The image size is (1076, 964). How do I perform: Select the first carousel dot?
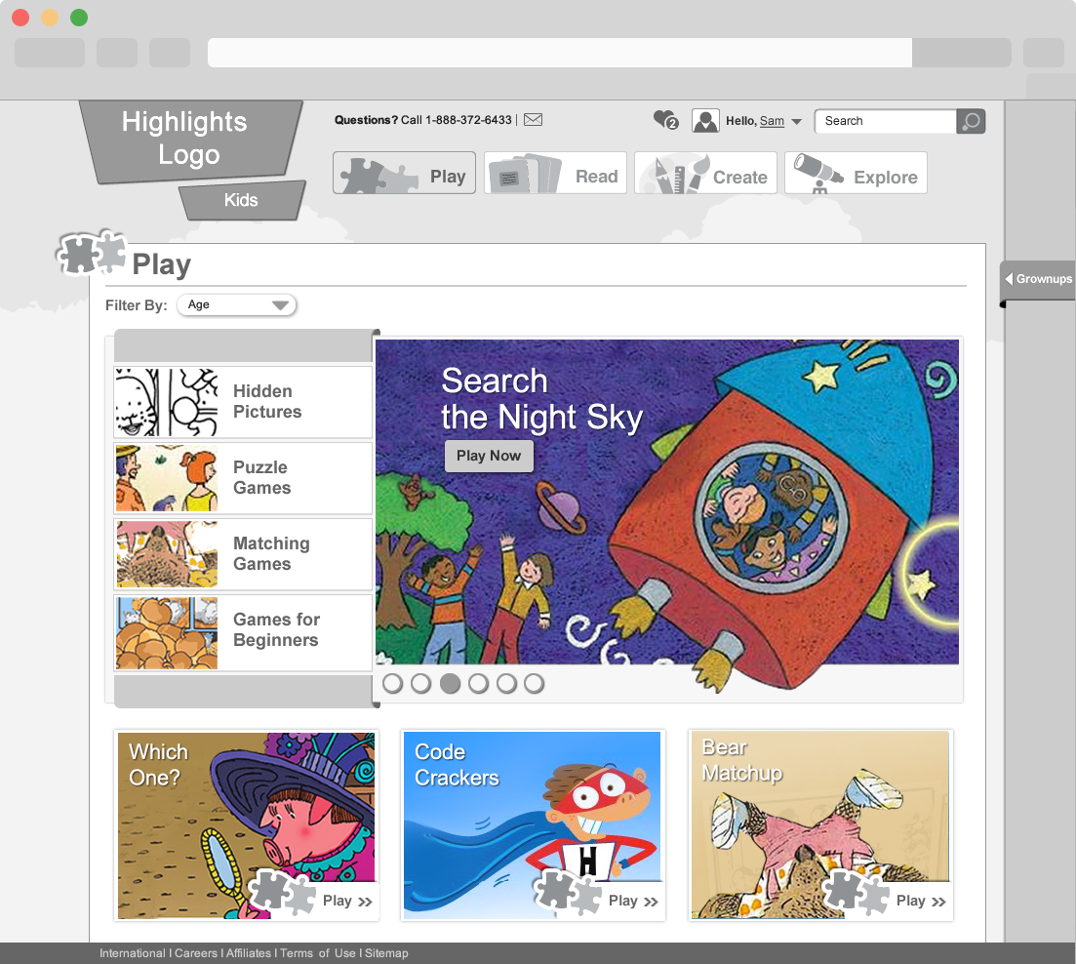click(392, 683)
